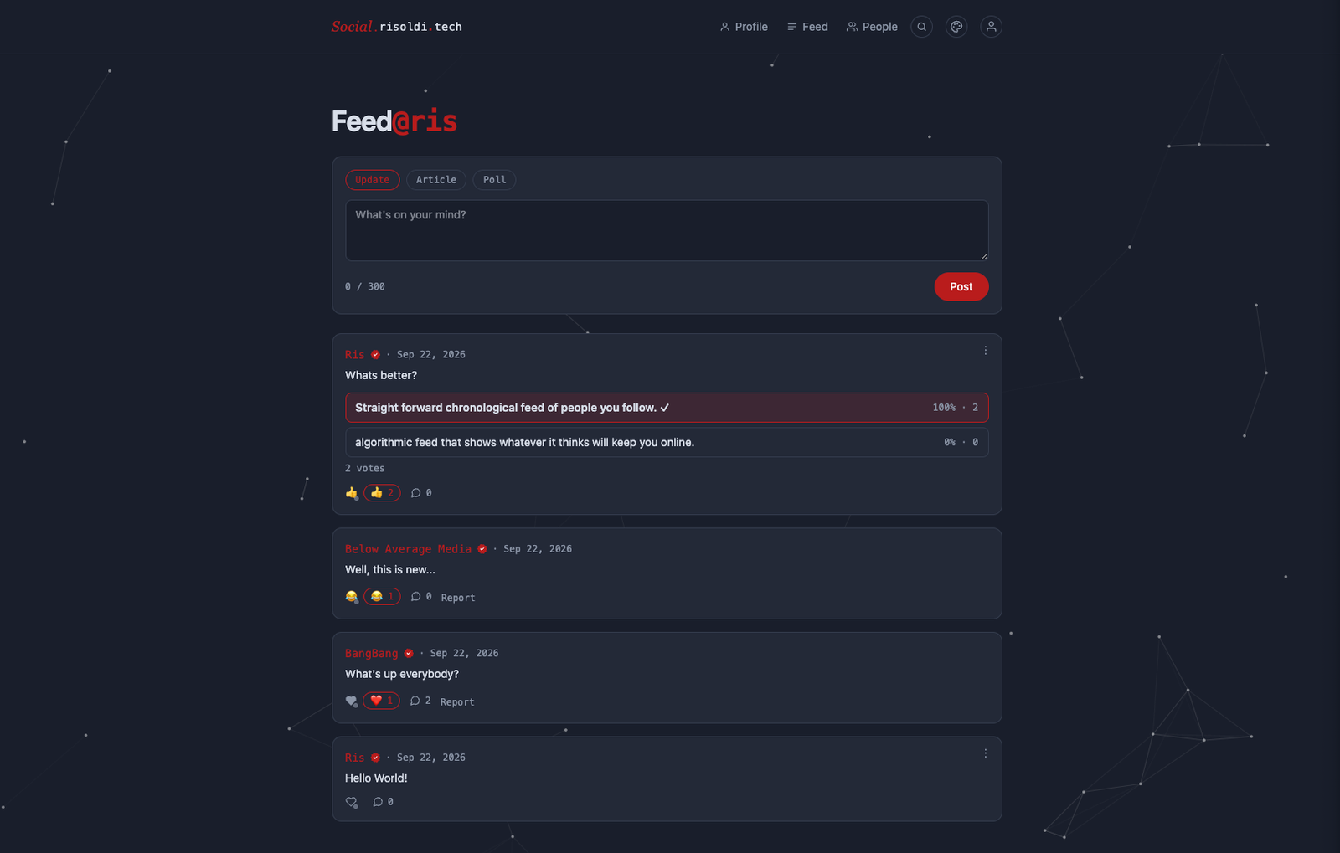1340x853 pixels.
Task: Click the red Post button
Action: click(x=961, y=286)
